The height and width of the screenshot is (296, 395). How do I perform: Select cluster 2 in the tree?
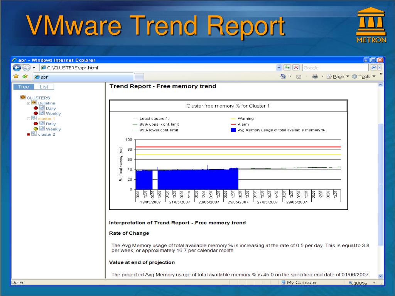pos(46,135)
